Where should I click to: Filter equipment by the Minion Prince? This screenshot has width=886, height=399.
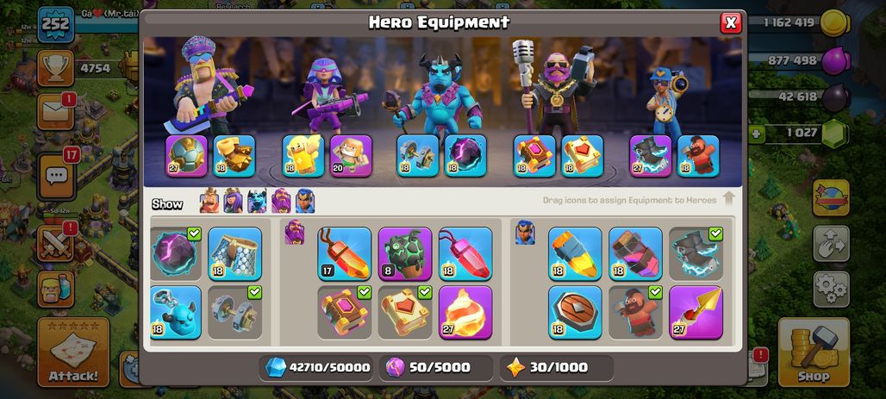(257, 201)
